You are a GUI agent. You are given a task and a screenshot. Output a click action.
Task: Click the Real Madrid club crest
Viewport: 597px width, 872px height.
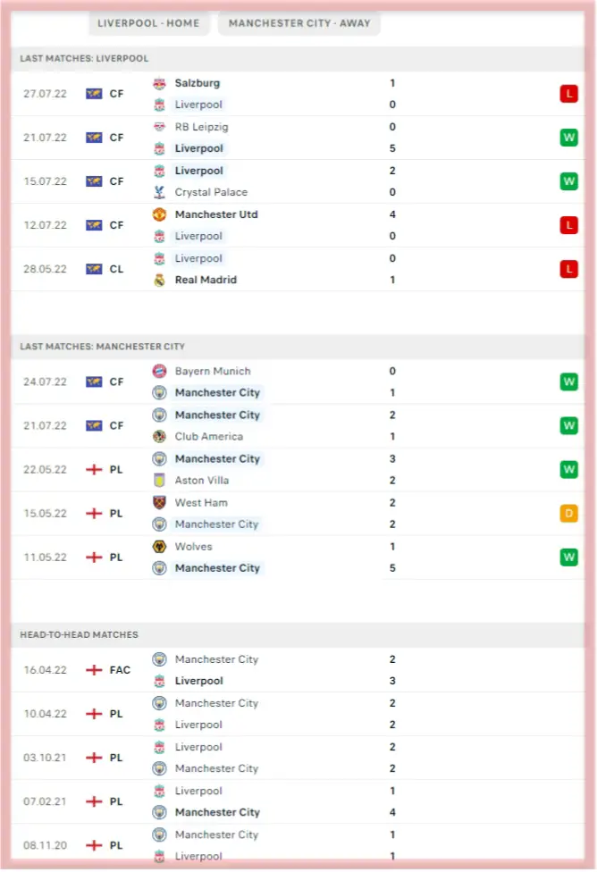click(159, 280)
